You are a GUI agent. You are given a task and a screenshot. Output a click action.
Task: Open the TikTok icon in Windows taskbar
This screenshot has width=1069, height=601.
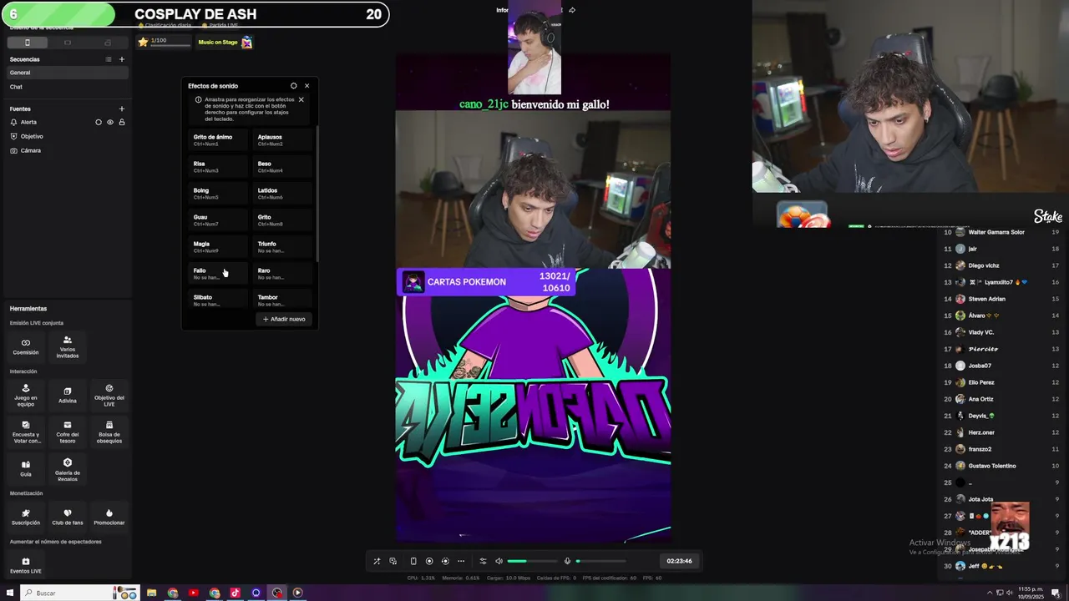coord(235,593)
